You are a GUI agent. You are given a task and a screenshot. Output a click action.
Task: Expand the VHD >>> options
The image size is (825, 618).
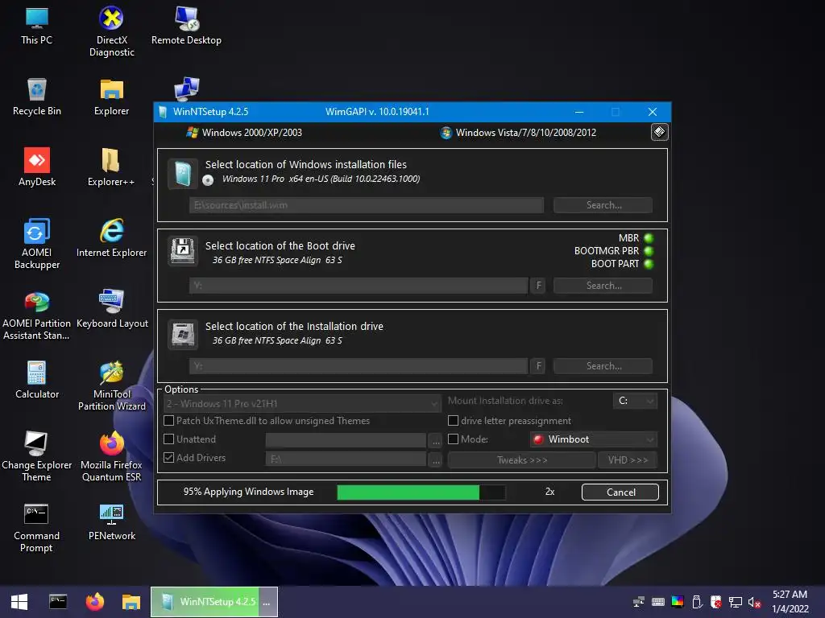pyautogui.click(x=628, y=459)
